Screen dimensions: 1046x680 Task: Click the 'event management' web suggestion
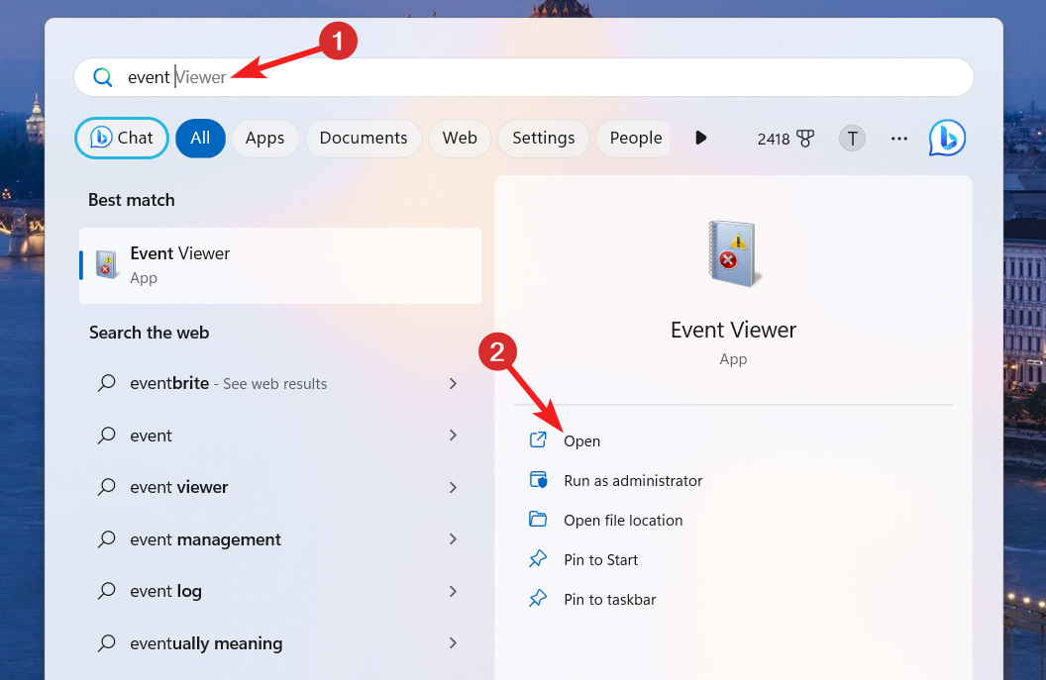[280, 539]
